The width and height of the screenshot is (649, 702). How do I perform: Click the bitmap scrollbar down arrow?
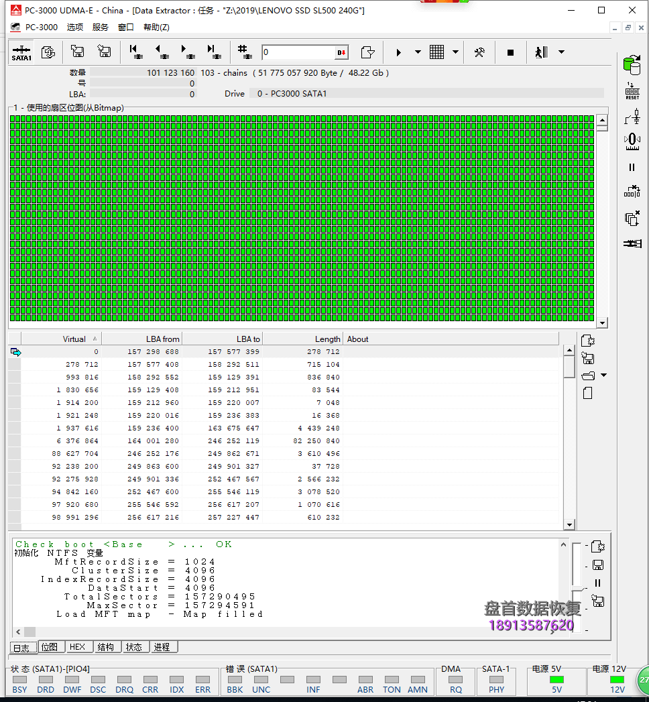(x=603, y=323)
